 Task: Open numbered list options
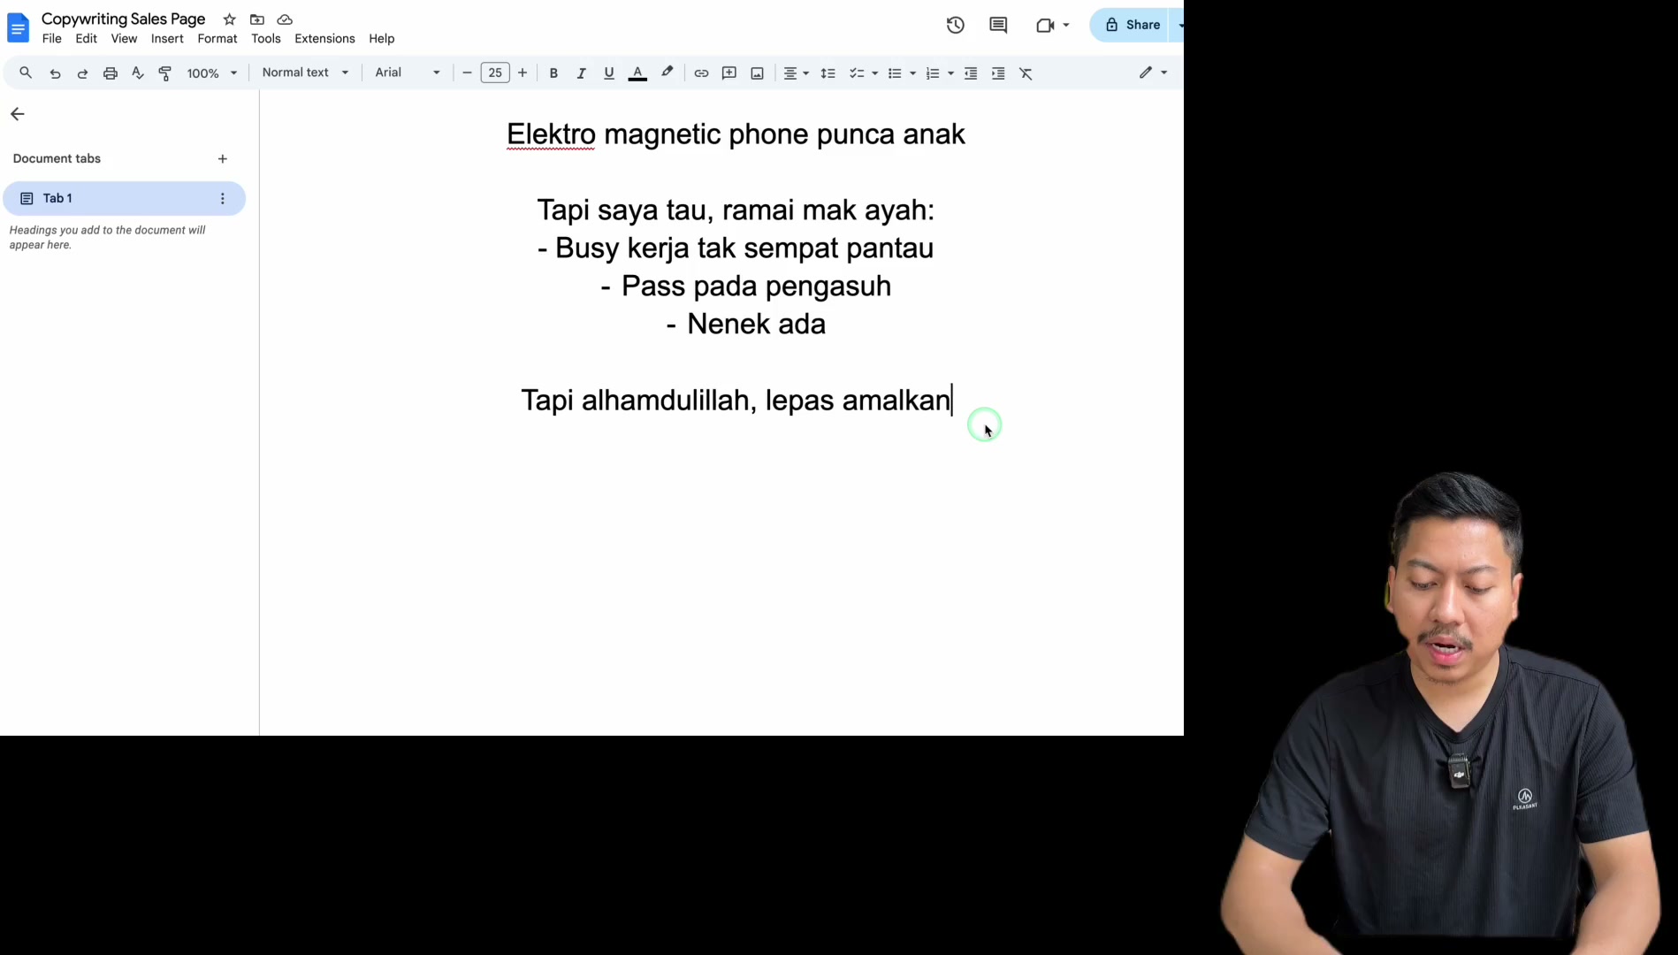pyautogui.click(x=939, y=73)
